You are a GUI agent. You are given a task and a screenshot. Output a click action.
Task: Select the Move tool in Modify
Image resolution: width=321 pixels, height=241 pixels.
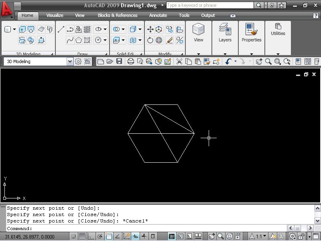click(150, 29)
